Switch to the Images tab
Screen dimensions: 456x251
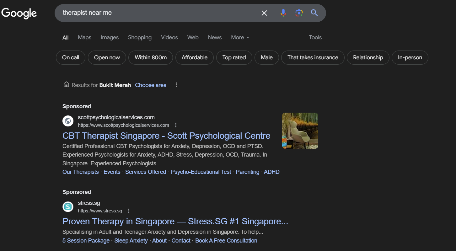[x=110, y=37]
